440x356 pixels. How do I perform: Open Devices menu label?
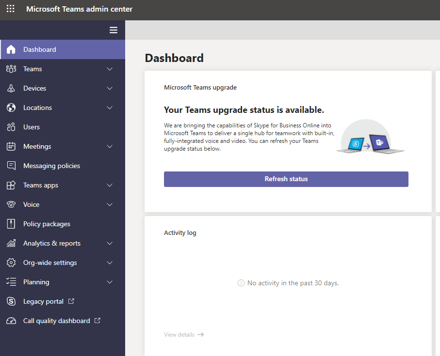point(34,88)
